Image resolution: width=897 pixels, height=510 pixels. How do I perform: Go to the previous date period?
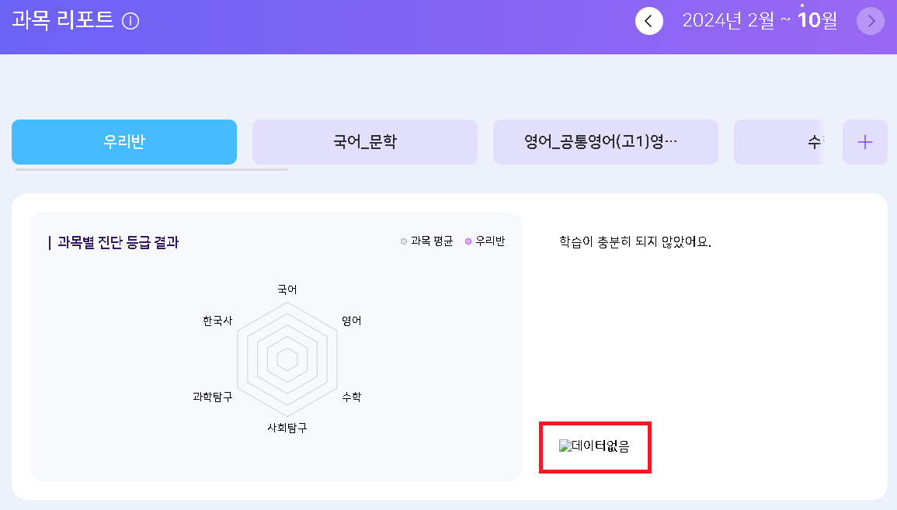(x=649, y=21)
